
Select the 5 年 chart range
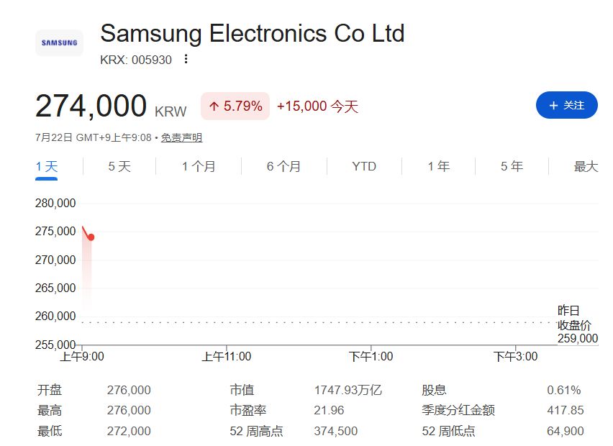click(512, 166)
